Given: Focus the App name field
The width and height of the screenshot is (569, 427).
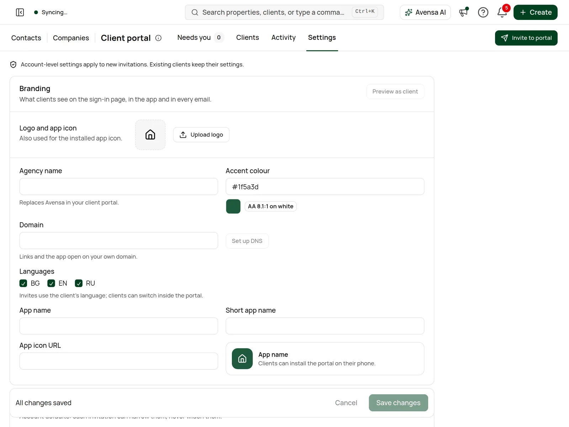Looking at the screenshot, I should 119,326.
